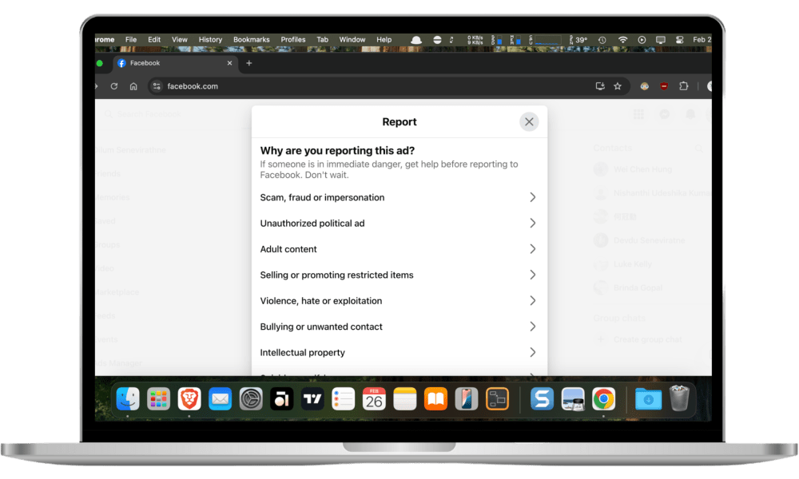Open Wi-Fi status in menu bar
The width and height of the screenshot is (799, 479).
tap(622, 40)
